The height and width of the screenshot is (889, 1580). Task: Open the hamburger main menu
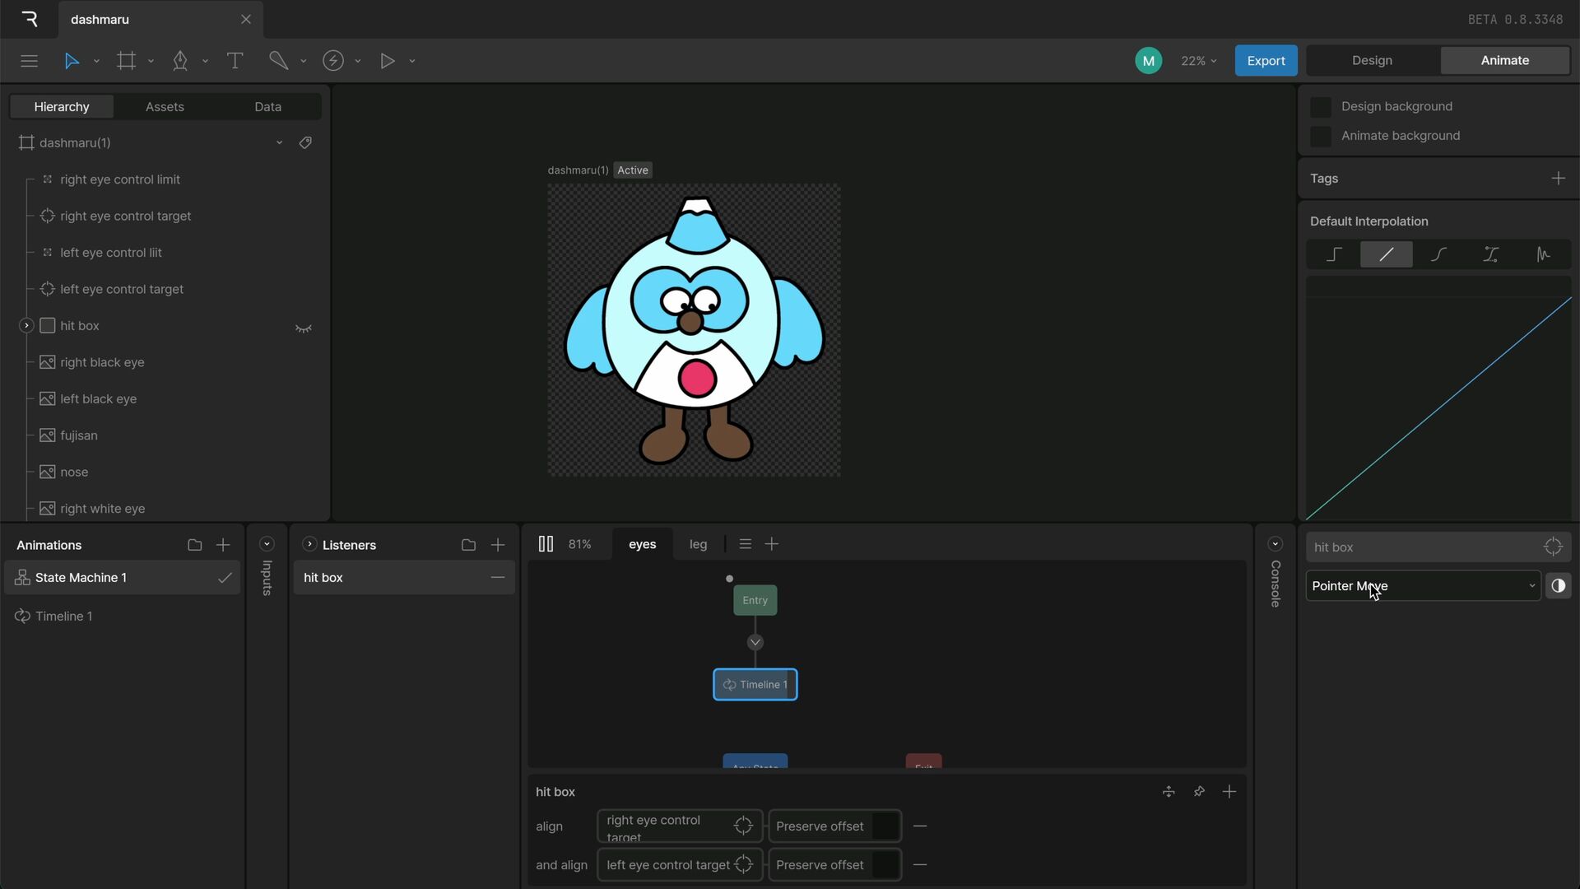[30, 61]
